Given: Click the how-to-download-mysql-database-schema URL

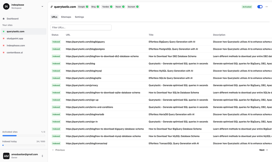Looking at the screenshot, I should coord(103,136).
